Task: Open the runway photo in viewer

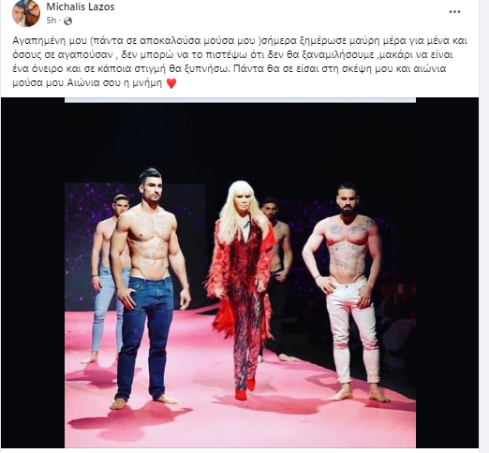Action: pyautogui.click(x=240, y=273)
